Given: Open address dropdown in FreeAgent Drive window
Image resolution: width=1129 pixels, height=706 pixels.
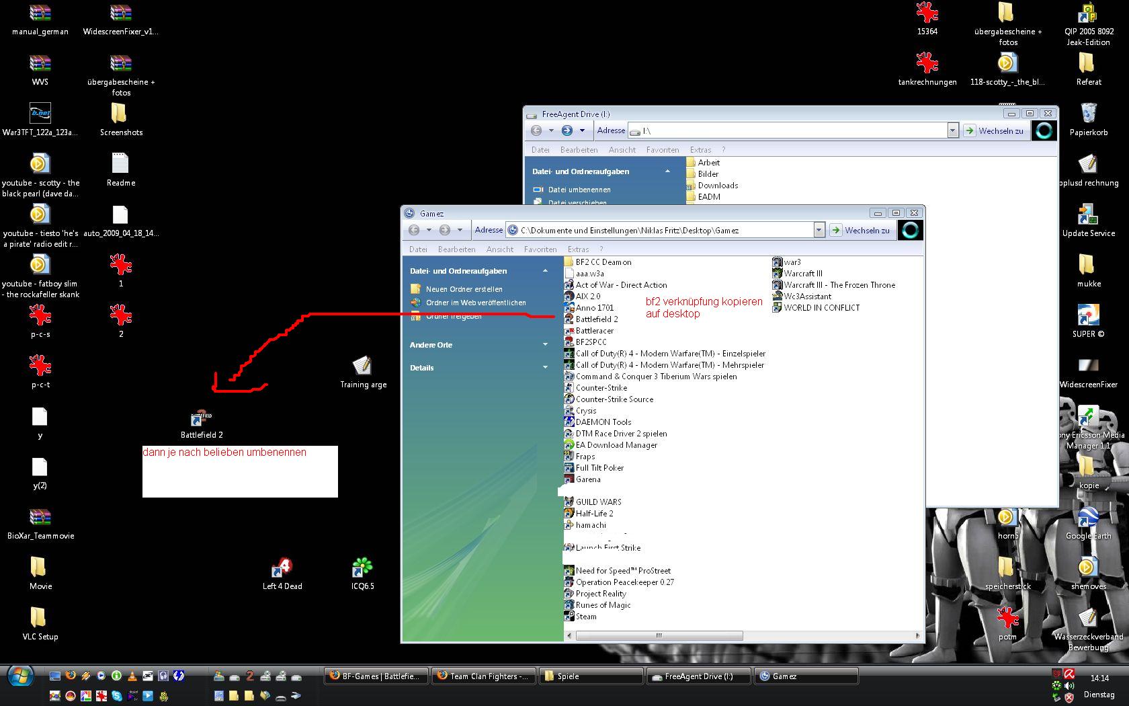Looking at the screenshot, I should click(x=952, y=130).
